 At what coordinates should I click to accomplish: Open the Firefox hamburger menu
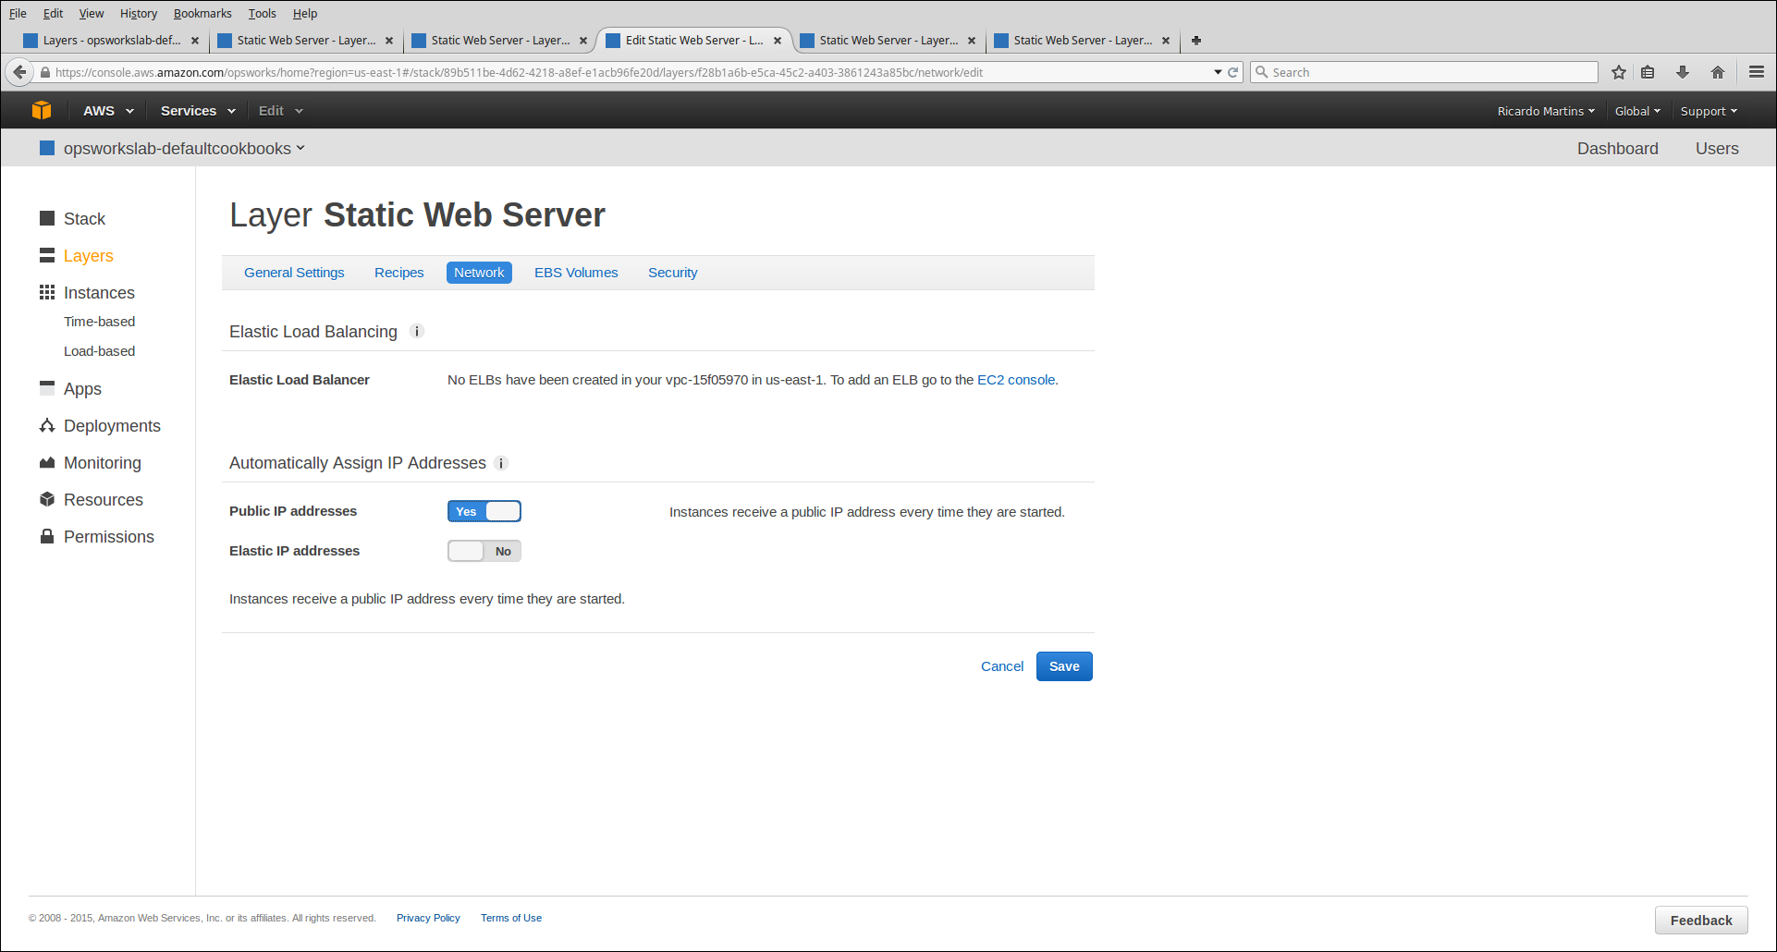tap(1756, 72)
